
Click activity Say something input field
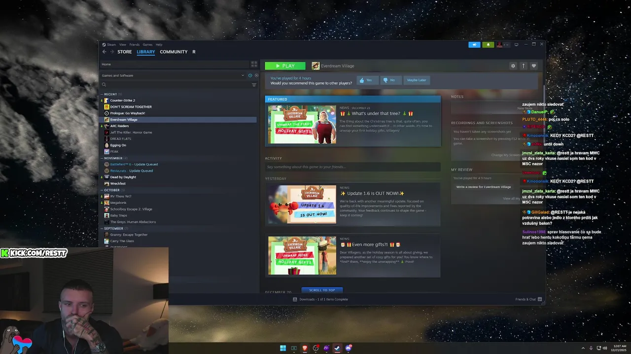(352, 167)
